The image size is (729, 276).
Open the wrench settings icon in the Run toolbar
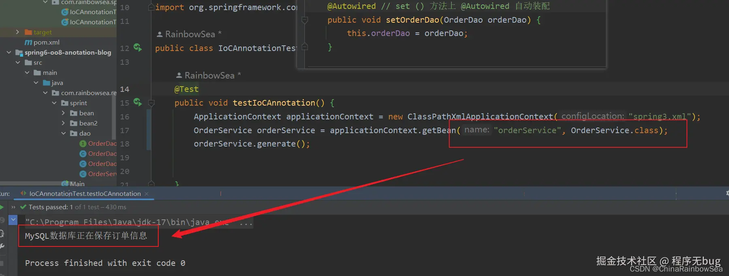2,246
